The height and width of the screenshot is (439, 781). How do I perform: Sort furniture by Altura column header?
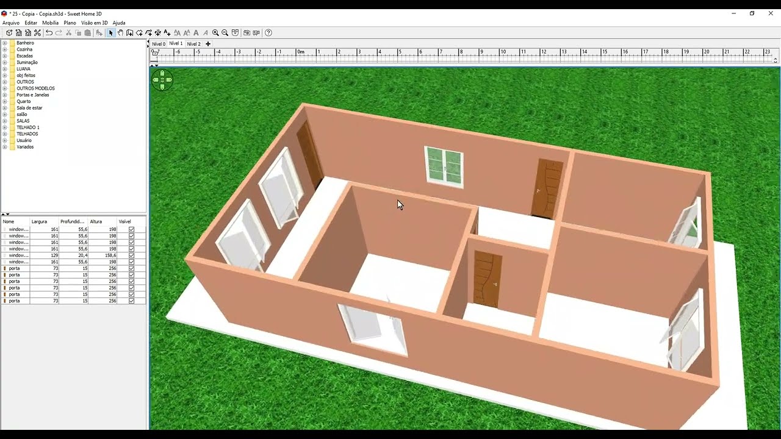[103, 221]
